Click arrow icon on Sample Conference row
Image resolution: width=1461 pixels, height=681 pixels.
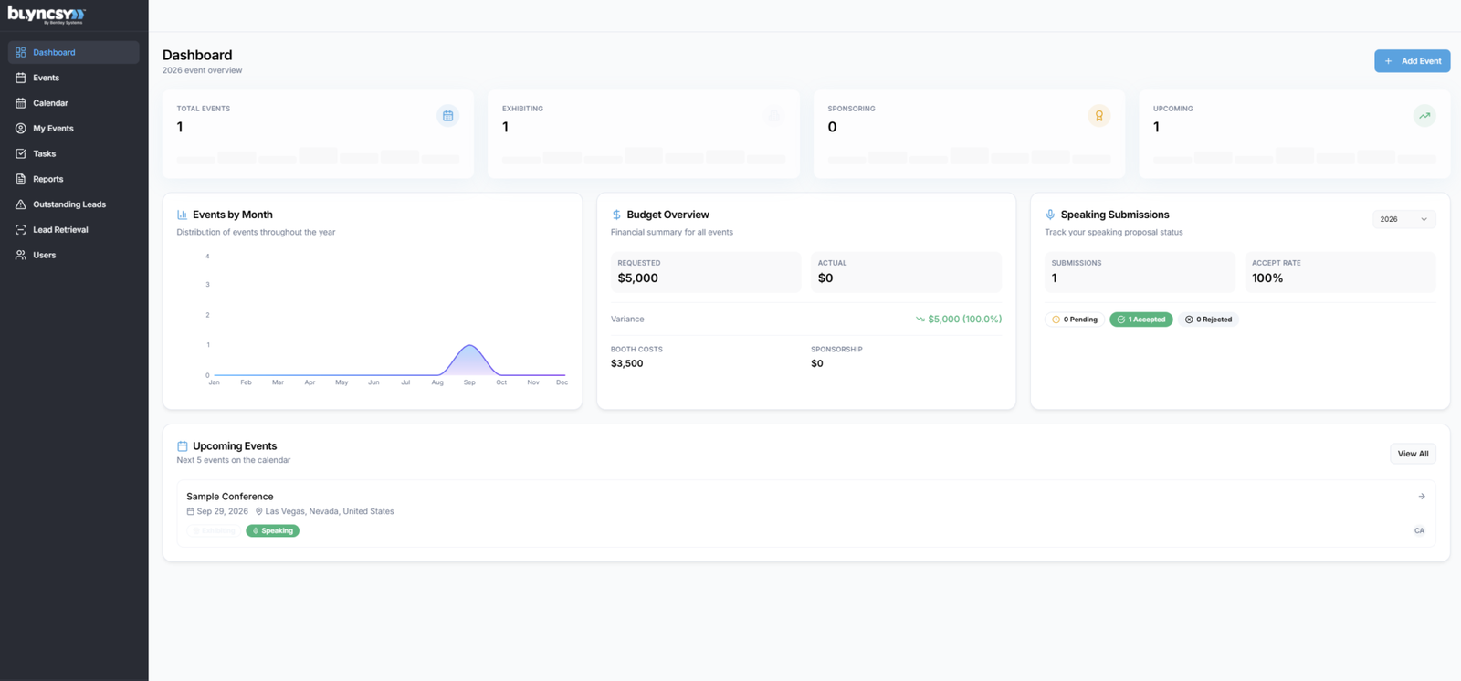click(x=1422, y=497)
